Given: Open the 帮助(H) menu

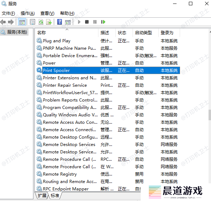Looking at the screenshot, I should (67, 13).
